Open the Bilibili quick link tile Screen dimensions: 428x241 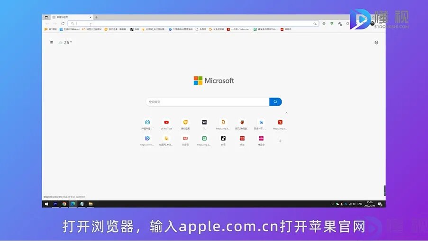point(147,123)
